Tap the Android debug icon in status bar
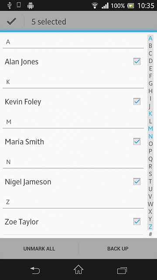The image size is (157, 280). click(x=31, y=6)
